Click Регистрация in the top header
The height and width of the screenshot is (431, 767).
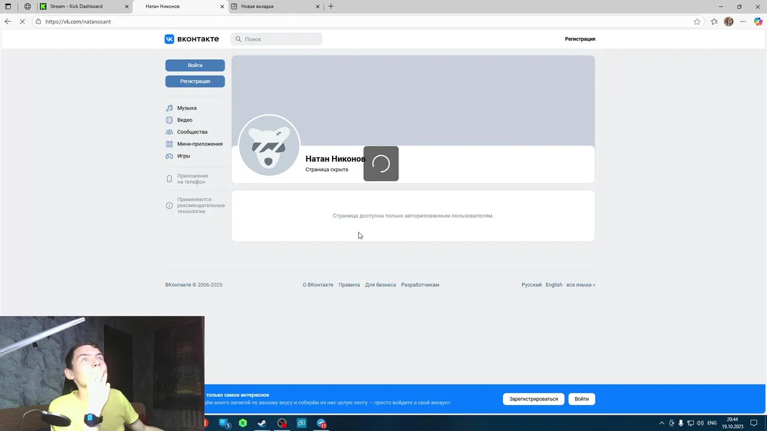(x=580, y=39)
